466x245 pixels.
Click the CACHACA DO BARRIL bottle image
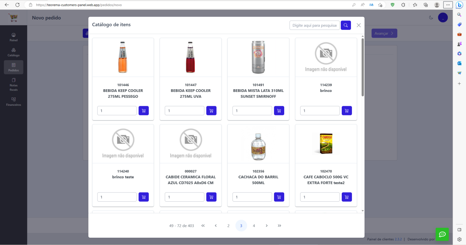click(258, 146)
